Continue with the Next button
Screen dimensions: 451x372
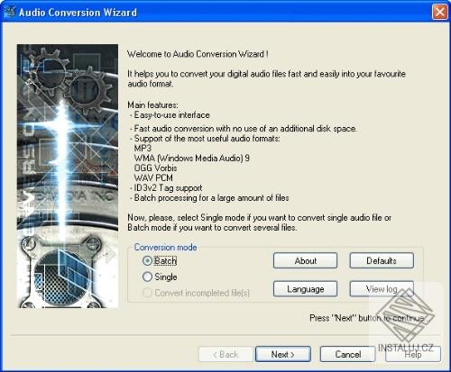point(283,354)
